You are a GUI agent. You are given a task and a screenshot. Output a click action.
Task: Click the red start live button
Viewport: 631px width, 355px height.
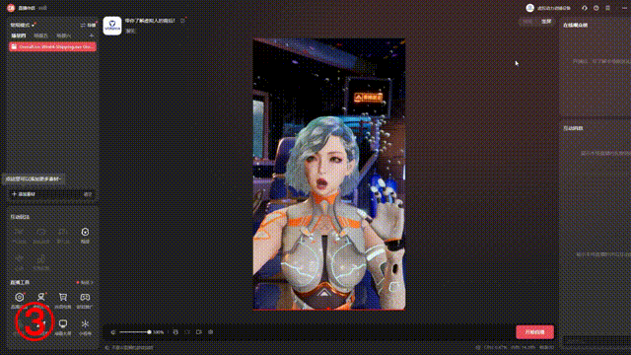pyautogui.click(x=534, y=332)
